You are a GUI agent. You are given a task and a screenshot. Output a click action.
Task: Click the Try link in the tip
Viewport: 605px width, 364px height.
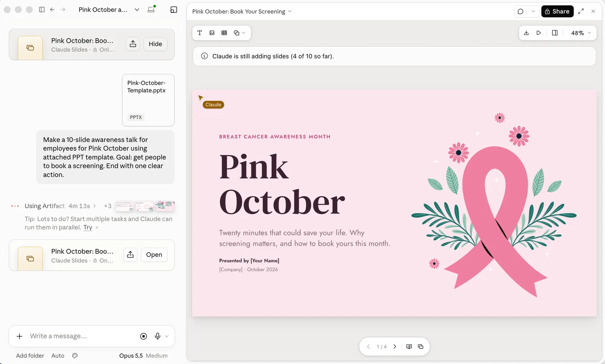[88, 227]
